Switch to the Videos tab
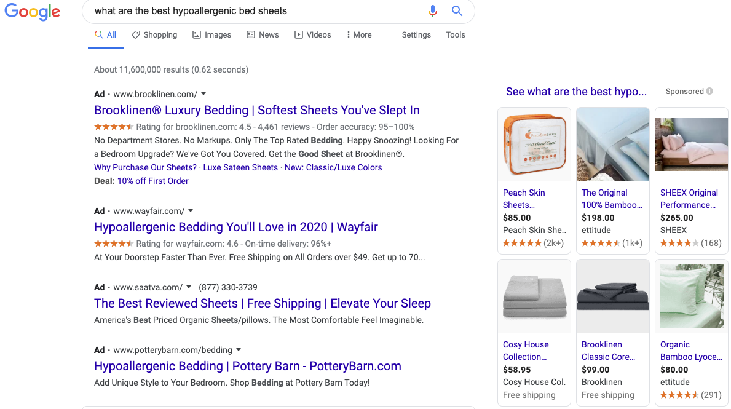The width and height of the screenshot is (731, 409). coord(312,35)
